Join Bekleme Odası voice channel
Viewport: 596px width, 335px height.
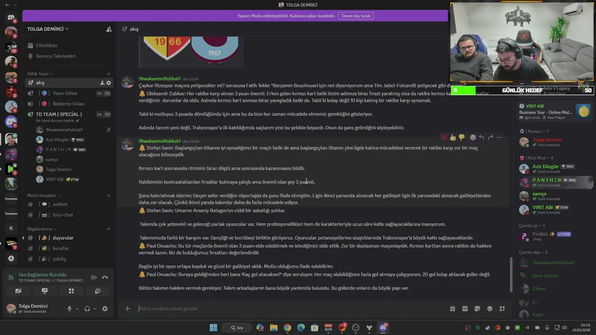pos(69,104)
